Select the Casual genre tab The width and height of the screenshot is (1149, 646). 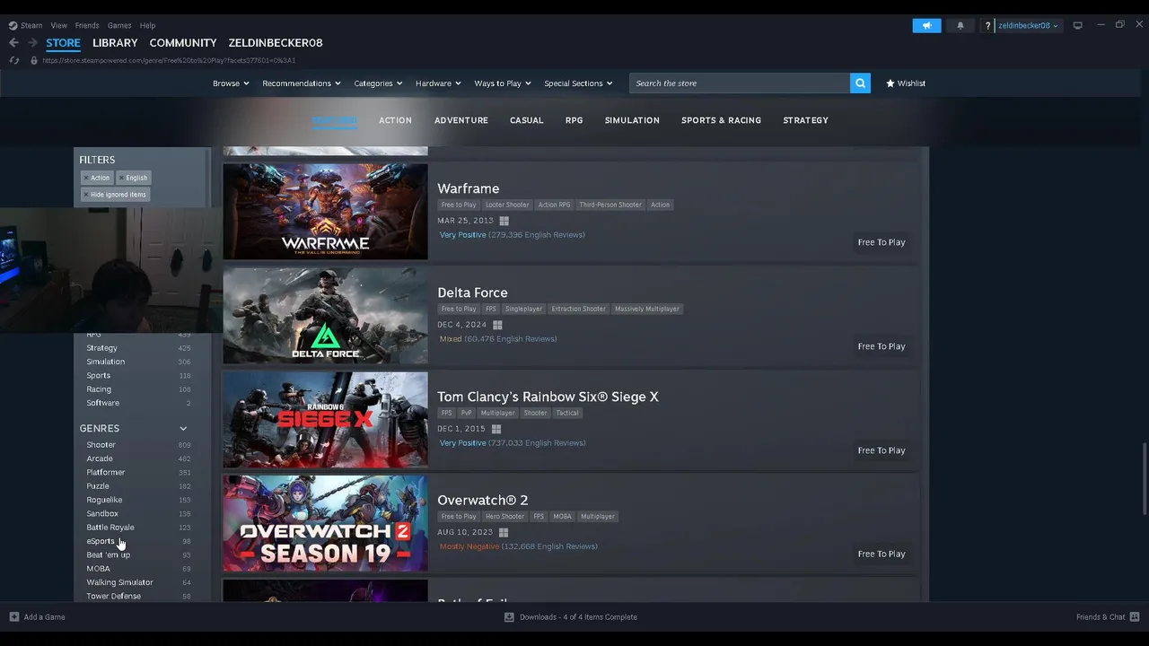click(x=526, y=120)
